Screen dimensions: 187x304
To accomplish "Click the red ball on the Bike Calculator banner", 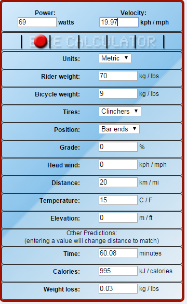I will pos(41,41).
